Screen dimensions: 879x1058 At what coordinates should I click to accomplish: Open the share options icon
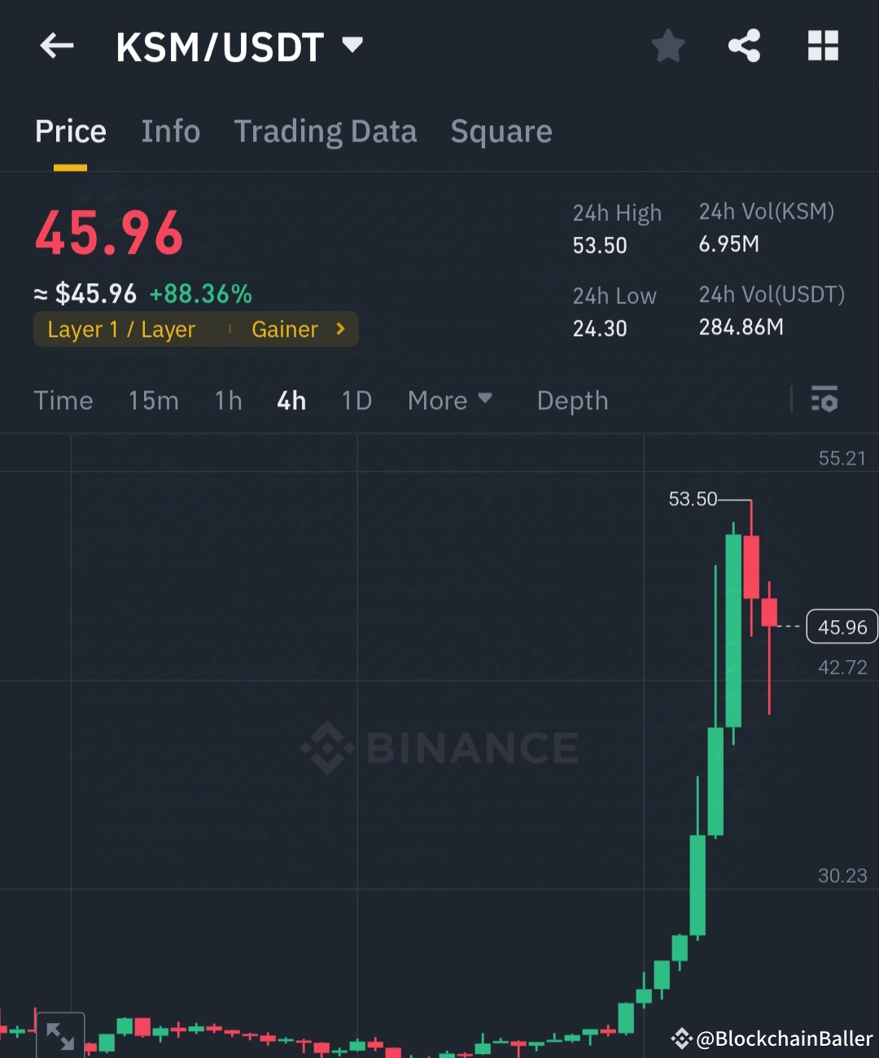tap(745, 46)
